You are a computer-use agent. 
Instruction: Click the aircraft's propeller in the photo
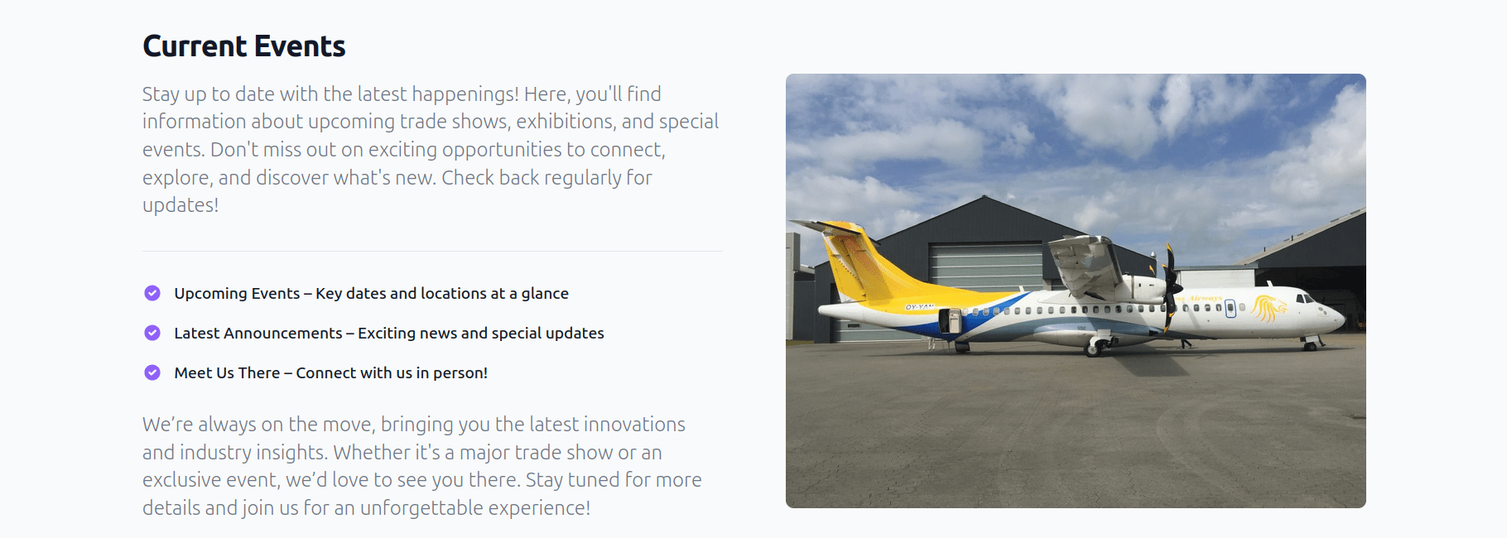pos(1170,286)
